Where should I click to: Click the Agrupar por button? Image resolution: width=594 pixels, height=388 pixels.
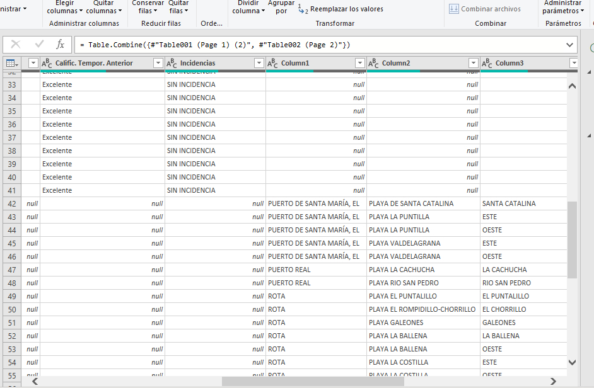click(x=281, y=7)
